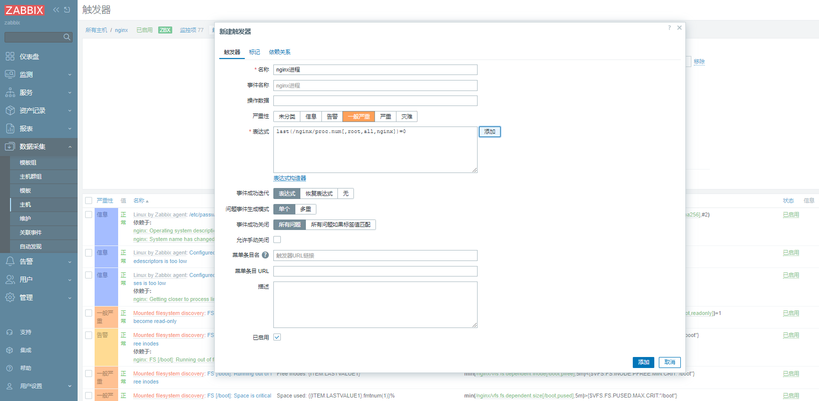Expand 管理 submenu arrow

(70, 297)
